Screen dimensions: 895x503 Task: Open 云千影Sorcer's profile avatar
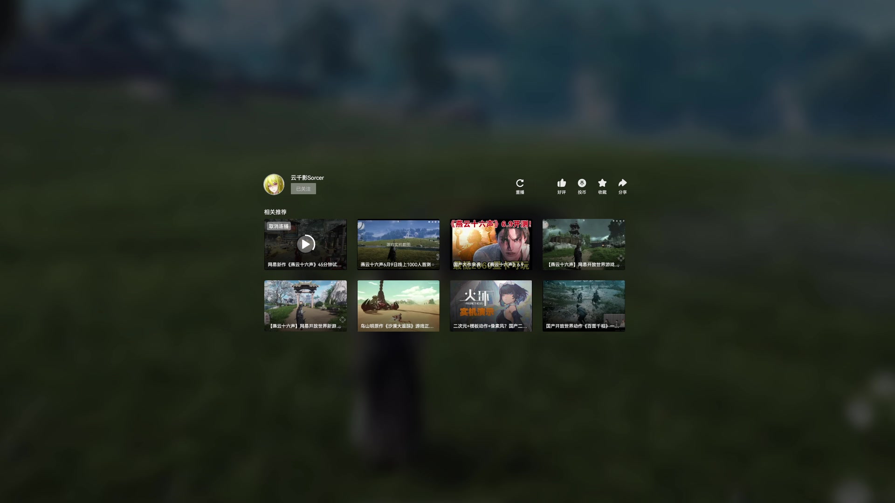274,184
